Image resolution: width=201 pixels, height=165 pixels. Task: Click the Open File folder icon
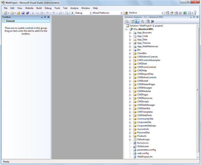coord(19,13)
